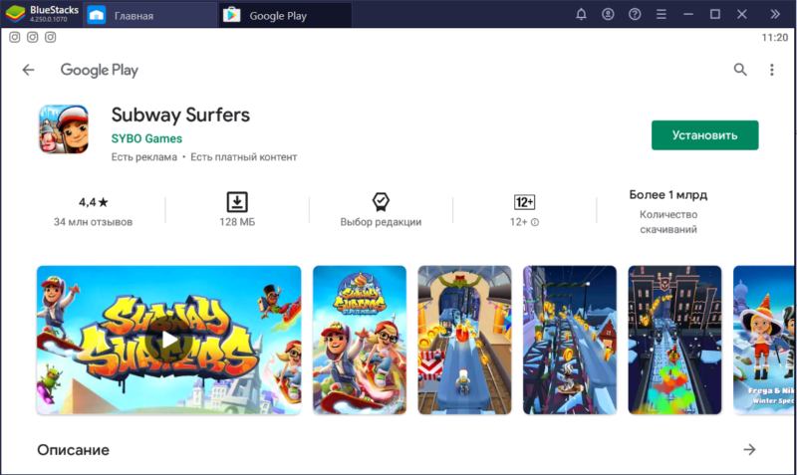Click the Описание heading
This screenshot has height=475, width=797.
(x=73, y=450)
